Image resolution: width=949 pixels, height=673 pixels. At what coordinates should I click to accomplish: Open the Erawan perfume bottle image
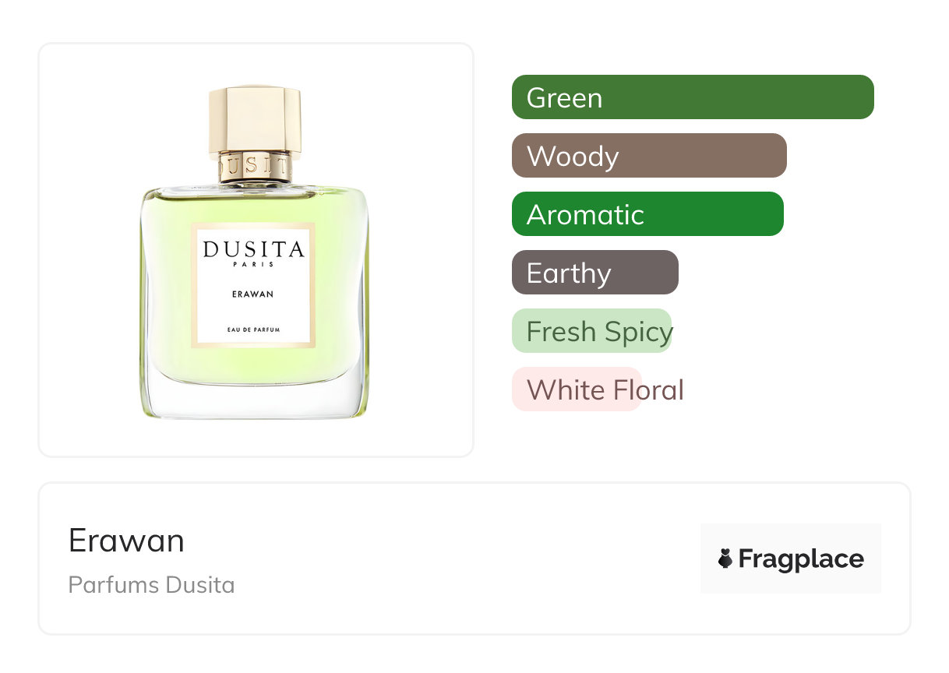pyautogui.click(x=255, y=252)
